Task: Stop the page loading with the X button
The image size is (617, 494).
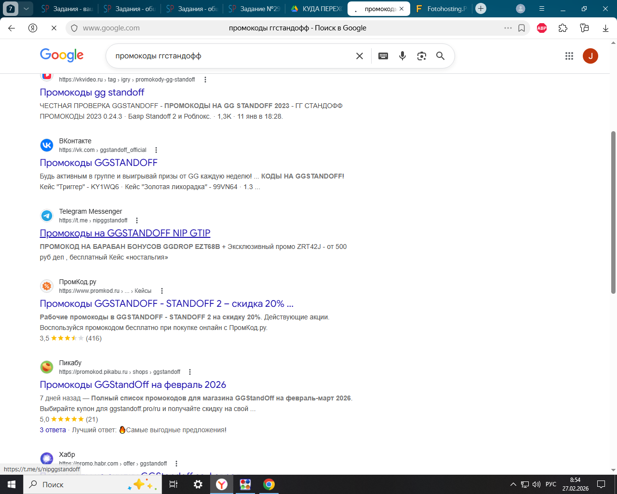Action: click(x=54, y=28)
